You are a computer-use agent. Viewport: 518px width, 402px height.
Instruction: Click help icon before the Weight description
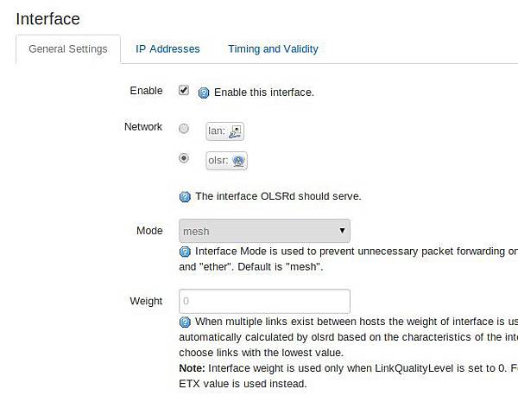[x=185, y=322]
